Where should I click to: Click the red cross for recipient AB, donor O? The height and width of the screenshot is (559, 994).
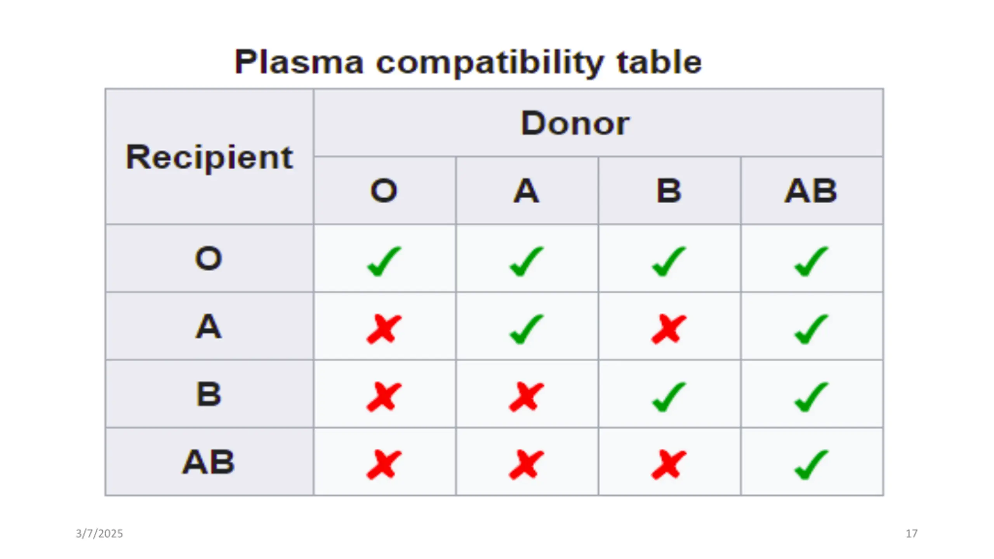coord(384,465)
